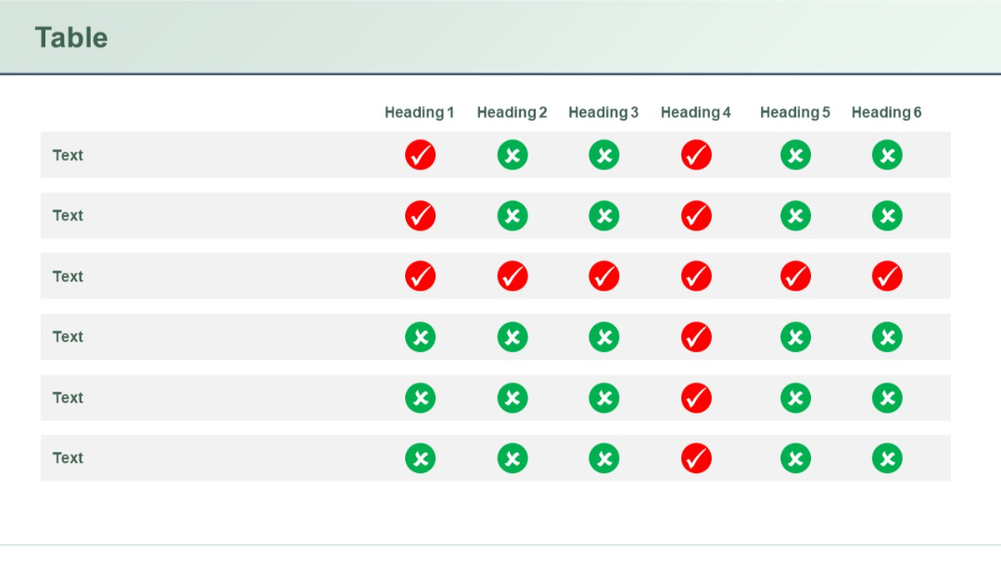Viewport: 1001px width, 563px height.
Task: Click the green cross under Heading 2, second row
Action: click(513, 216)
